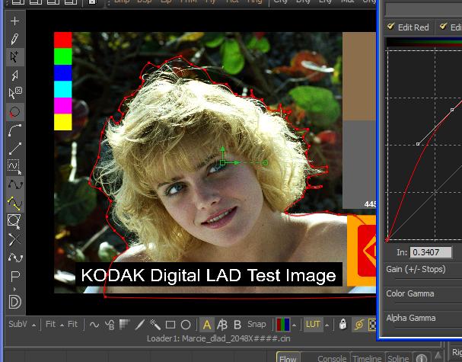Click the P icon in left toolbar

15,277
